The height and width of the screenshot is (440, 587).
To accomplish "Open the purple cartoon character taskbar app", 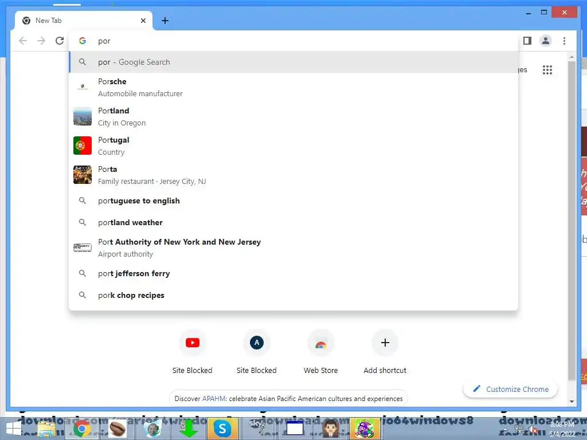I will point(365,429).
